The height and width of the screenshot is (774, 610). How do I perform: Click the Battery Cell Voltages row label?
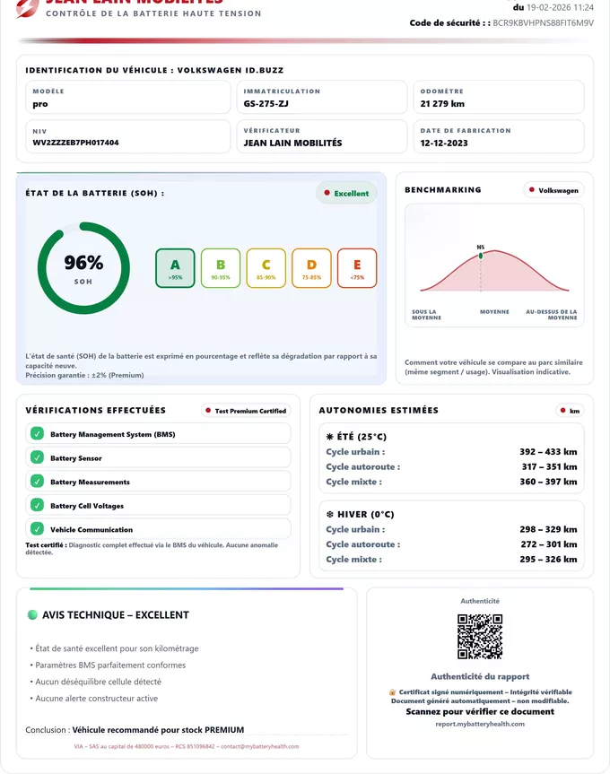[87, 506]
